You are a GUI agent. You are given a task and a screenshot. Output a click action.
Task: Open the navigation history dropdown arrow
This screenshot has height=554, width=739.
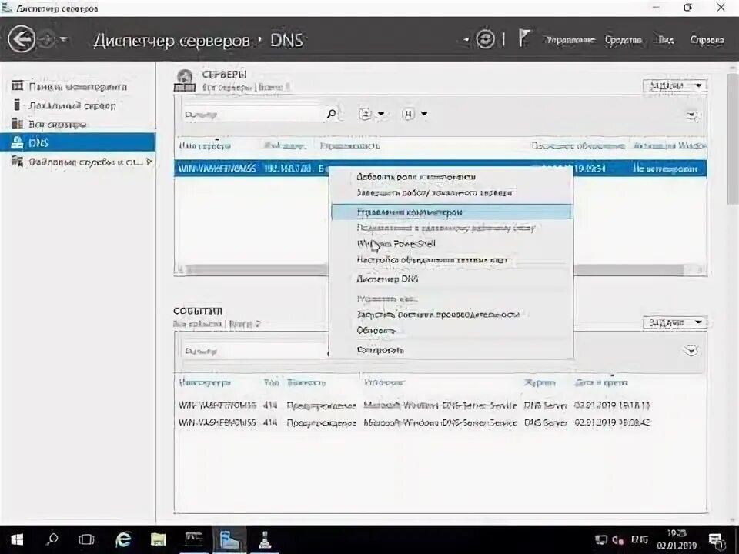(x=64, y=39)
